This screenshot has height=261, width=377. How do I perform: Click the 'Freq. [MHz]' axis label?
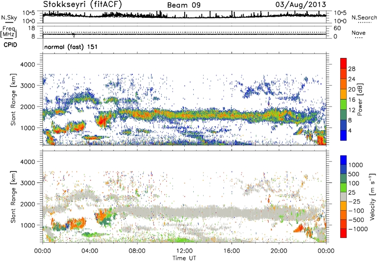click(x=9, y=32)
